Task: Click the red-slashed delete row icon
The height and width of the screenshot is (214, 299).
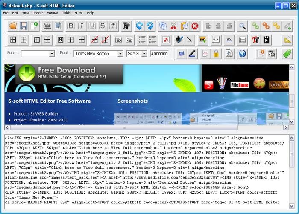Action: click(94, 40)
